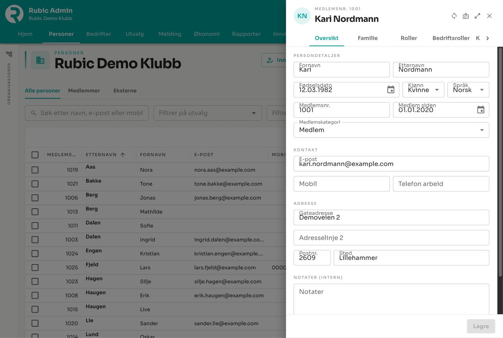Show the Medlemmer tab of persons list

tap(84, 91)
